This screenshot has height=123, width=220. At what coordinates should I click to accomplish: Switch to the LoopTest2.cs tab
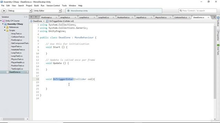[103, 17]
